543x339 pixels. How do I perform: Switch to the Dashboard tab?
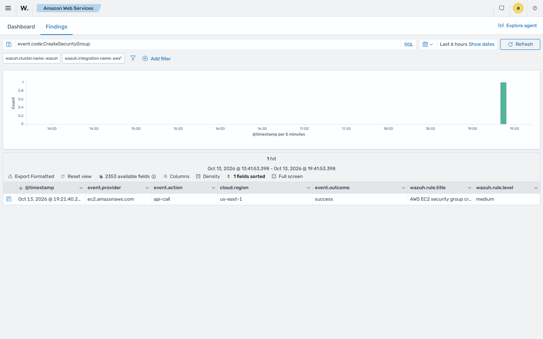21,27
